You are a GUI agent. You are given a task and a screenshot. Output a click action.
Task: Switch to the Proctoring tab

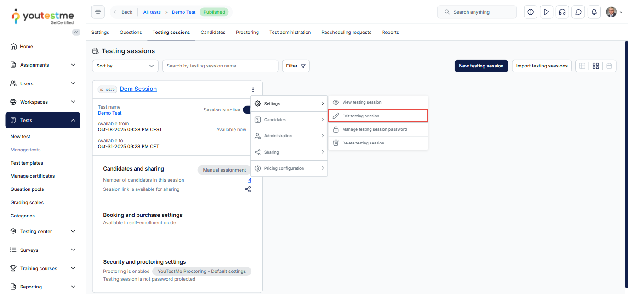click(x=247, y=33)
